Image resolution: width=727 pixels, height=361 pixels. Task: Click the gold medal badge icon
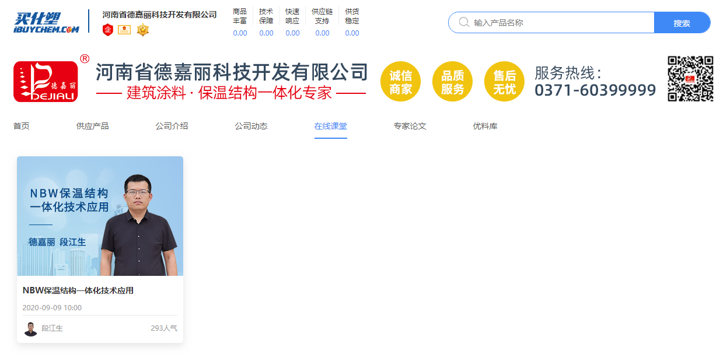(x=143, y=30)
